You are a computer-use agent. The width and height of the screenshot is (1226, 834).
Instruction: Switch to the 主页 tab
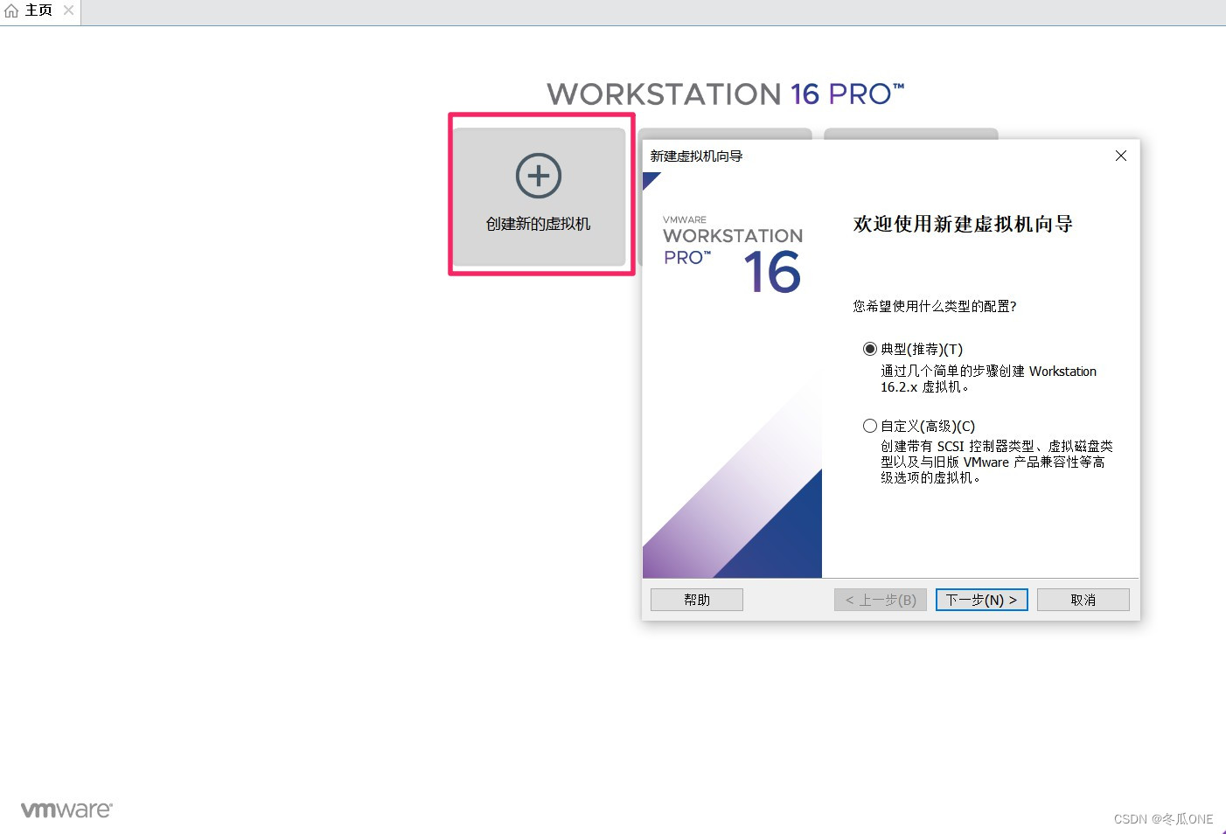click(x=39, y=10)
